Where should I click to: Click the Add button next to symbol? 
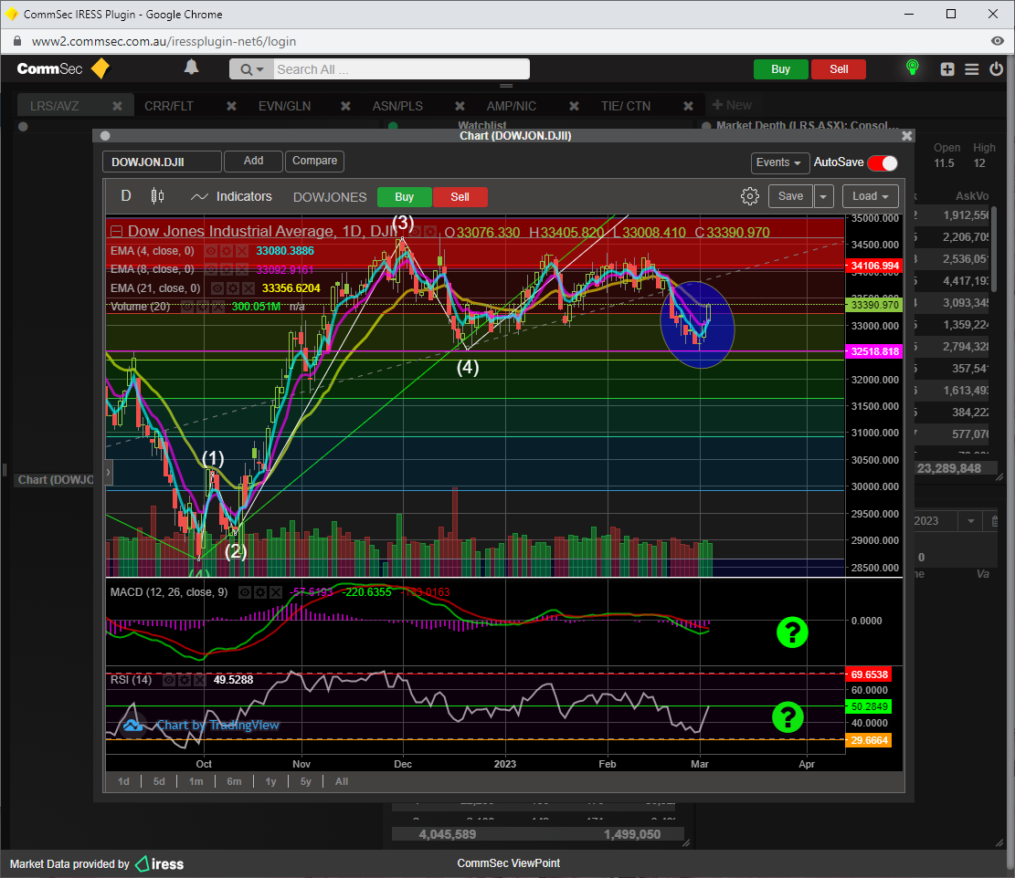(x=253, y=161)
